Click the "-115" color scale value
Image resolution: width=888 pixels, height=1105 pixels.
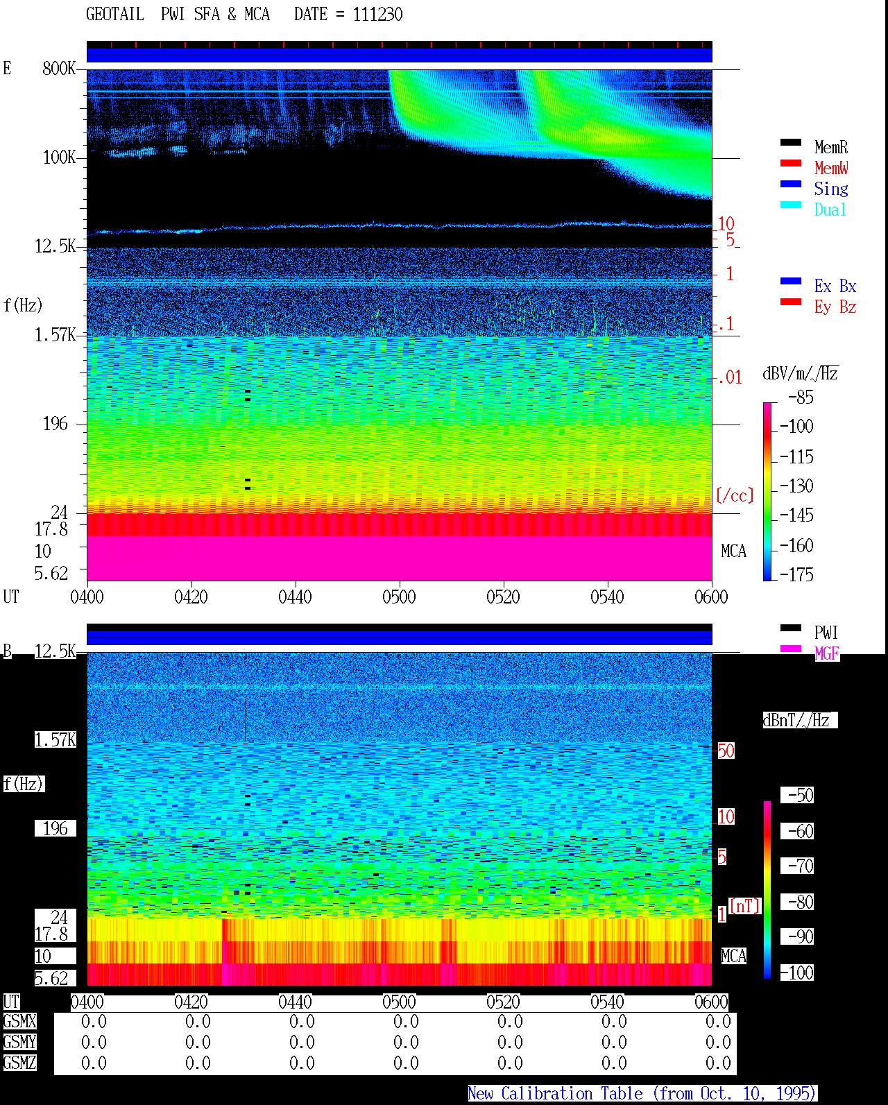tap(796, 456)
